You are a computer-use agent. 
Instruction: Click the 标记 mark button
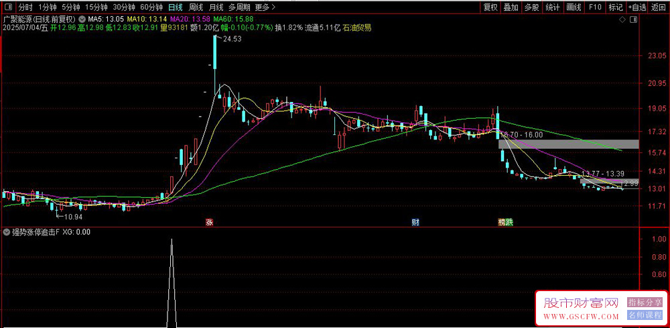(x=616, y=7)
